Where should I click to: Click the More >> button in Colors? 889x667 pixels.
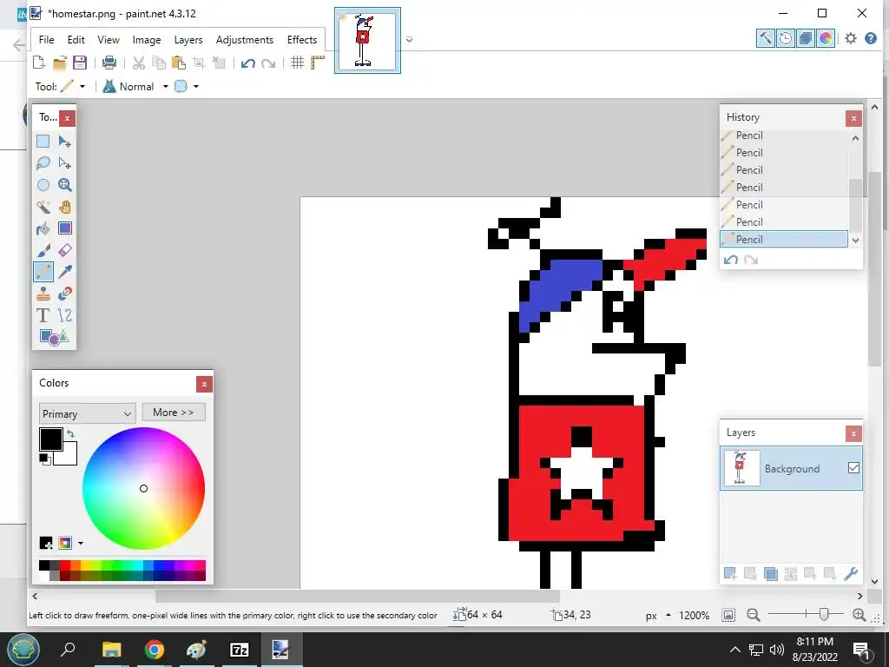[174, 413]
